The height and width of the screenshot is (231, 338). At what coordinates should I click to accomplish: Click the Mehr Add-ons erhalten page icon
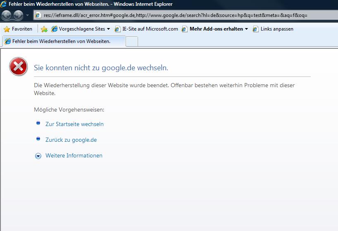pyautogui.click(x=184, y=29)
